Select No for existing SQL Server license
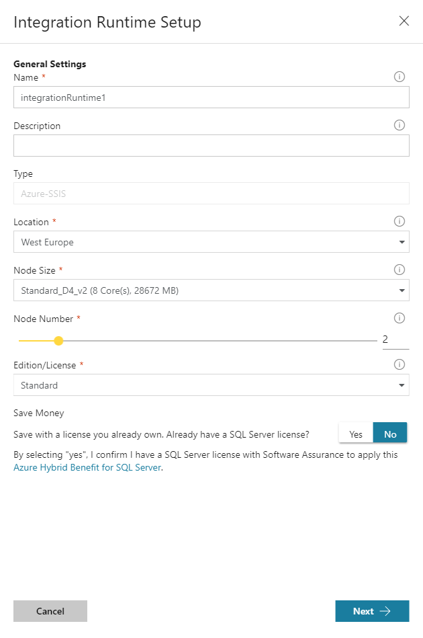423x638 pixels. click(390, 434)
